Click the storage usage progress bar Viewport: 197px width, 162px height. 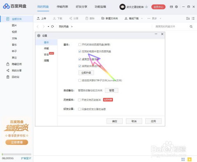16,154
